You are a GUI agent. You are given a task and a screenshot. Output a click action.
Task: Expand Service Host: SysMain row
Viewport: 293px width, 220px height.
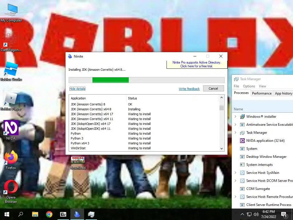pyautogui.click(x=235, y=173)
